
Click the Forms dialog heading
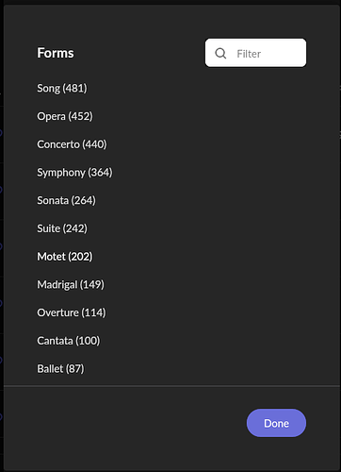pos(56,53)
